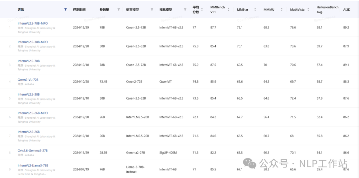Click AI2D score 89.2 cell

pyautogui.click(x=346, y=28)
